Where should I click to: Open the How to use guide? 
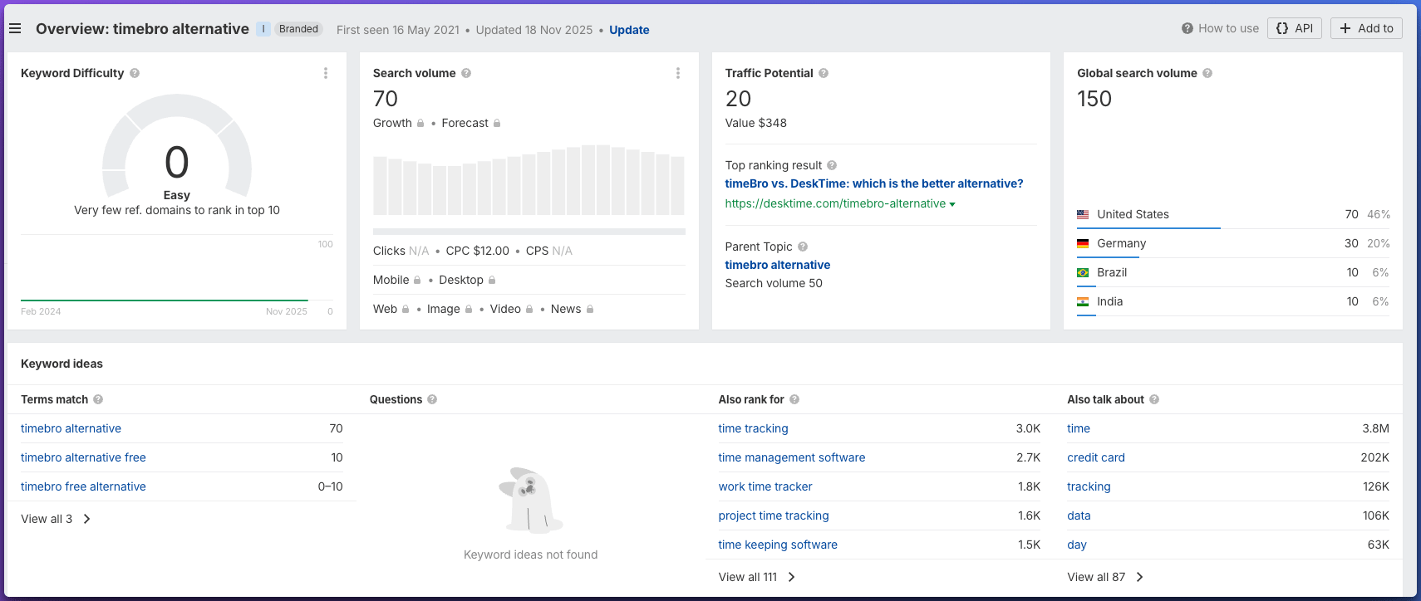click(1220, 28)
